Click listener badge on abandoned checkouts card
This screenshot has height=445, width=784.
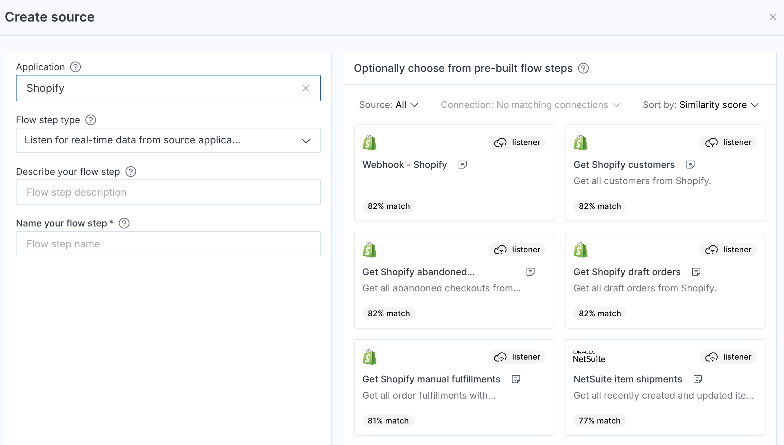coord(517,250)
